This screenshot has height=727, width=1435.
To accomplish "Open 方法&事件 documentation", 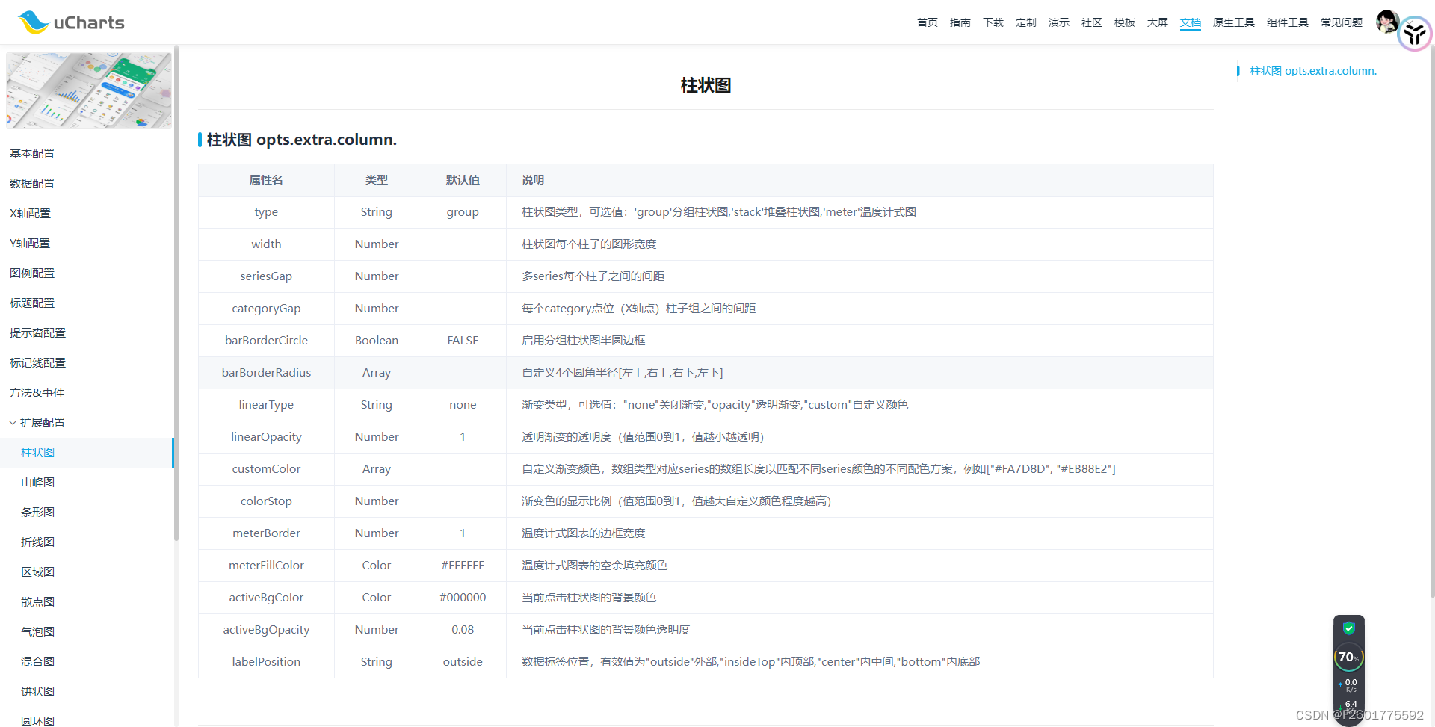I will 36,392.
